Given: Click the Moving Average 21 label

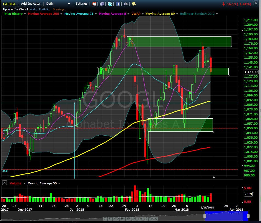Looking at the screenshot, I should pyautogui.click(x=79, y=14).
